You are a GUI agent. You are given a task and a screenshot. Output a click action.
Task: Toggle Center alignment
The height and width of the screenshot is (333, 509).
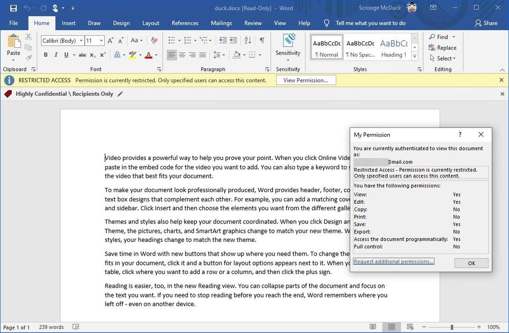coord(182,55)
